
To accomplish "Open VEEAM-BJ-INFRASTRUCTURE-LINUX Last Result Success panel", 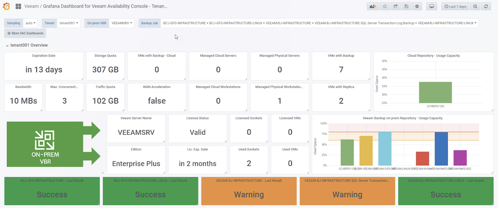I will tap(446, 191).
